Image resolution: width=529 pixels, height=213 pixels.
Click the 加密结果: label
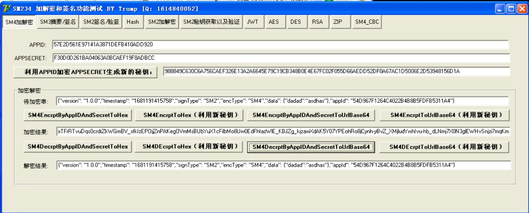point(36,132)
